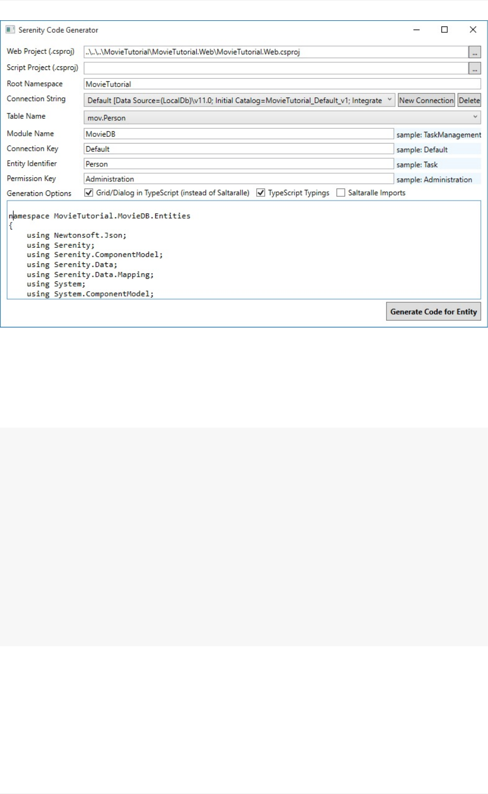Expand the Table Name combo box
The image size is (488, 794).
[x=282, y=118]
